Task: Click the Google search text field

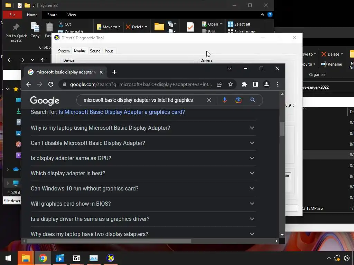Action: coord(138,100)
